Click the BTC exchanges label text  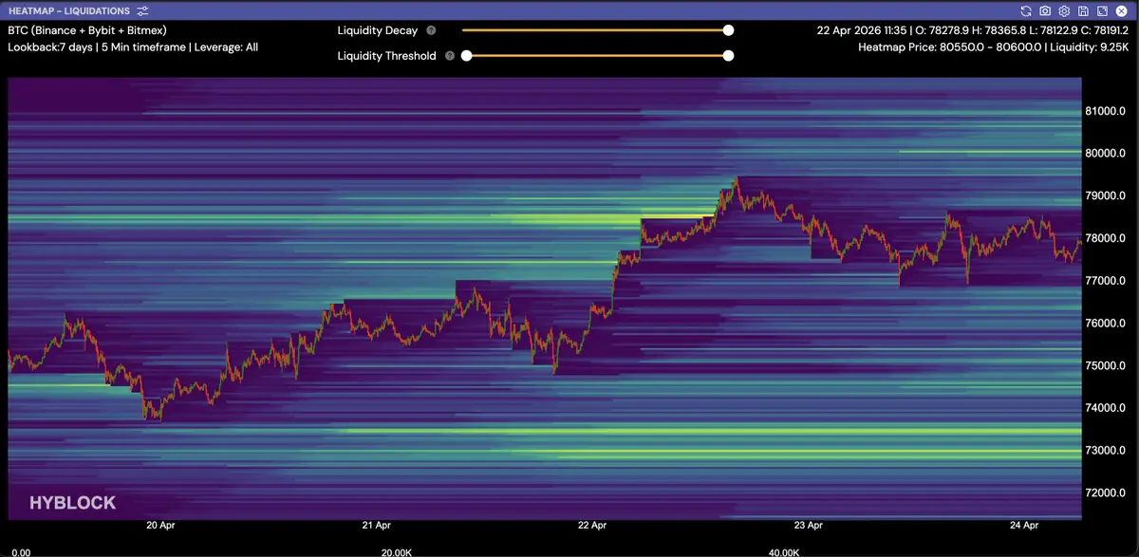(87, 30)
